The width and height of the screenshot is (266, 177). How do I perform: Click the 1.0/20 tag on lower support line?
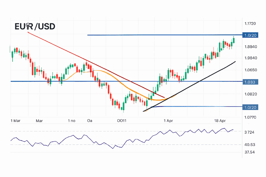coord(250,107)
